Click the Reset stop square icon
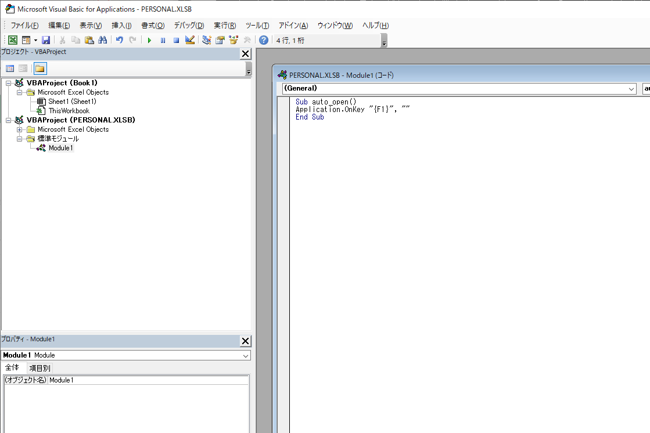This screenshot has width=650, height=433. pyautogui.click(x=176, y=40)
